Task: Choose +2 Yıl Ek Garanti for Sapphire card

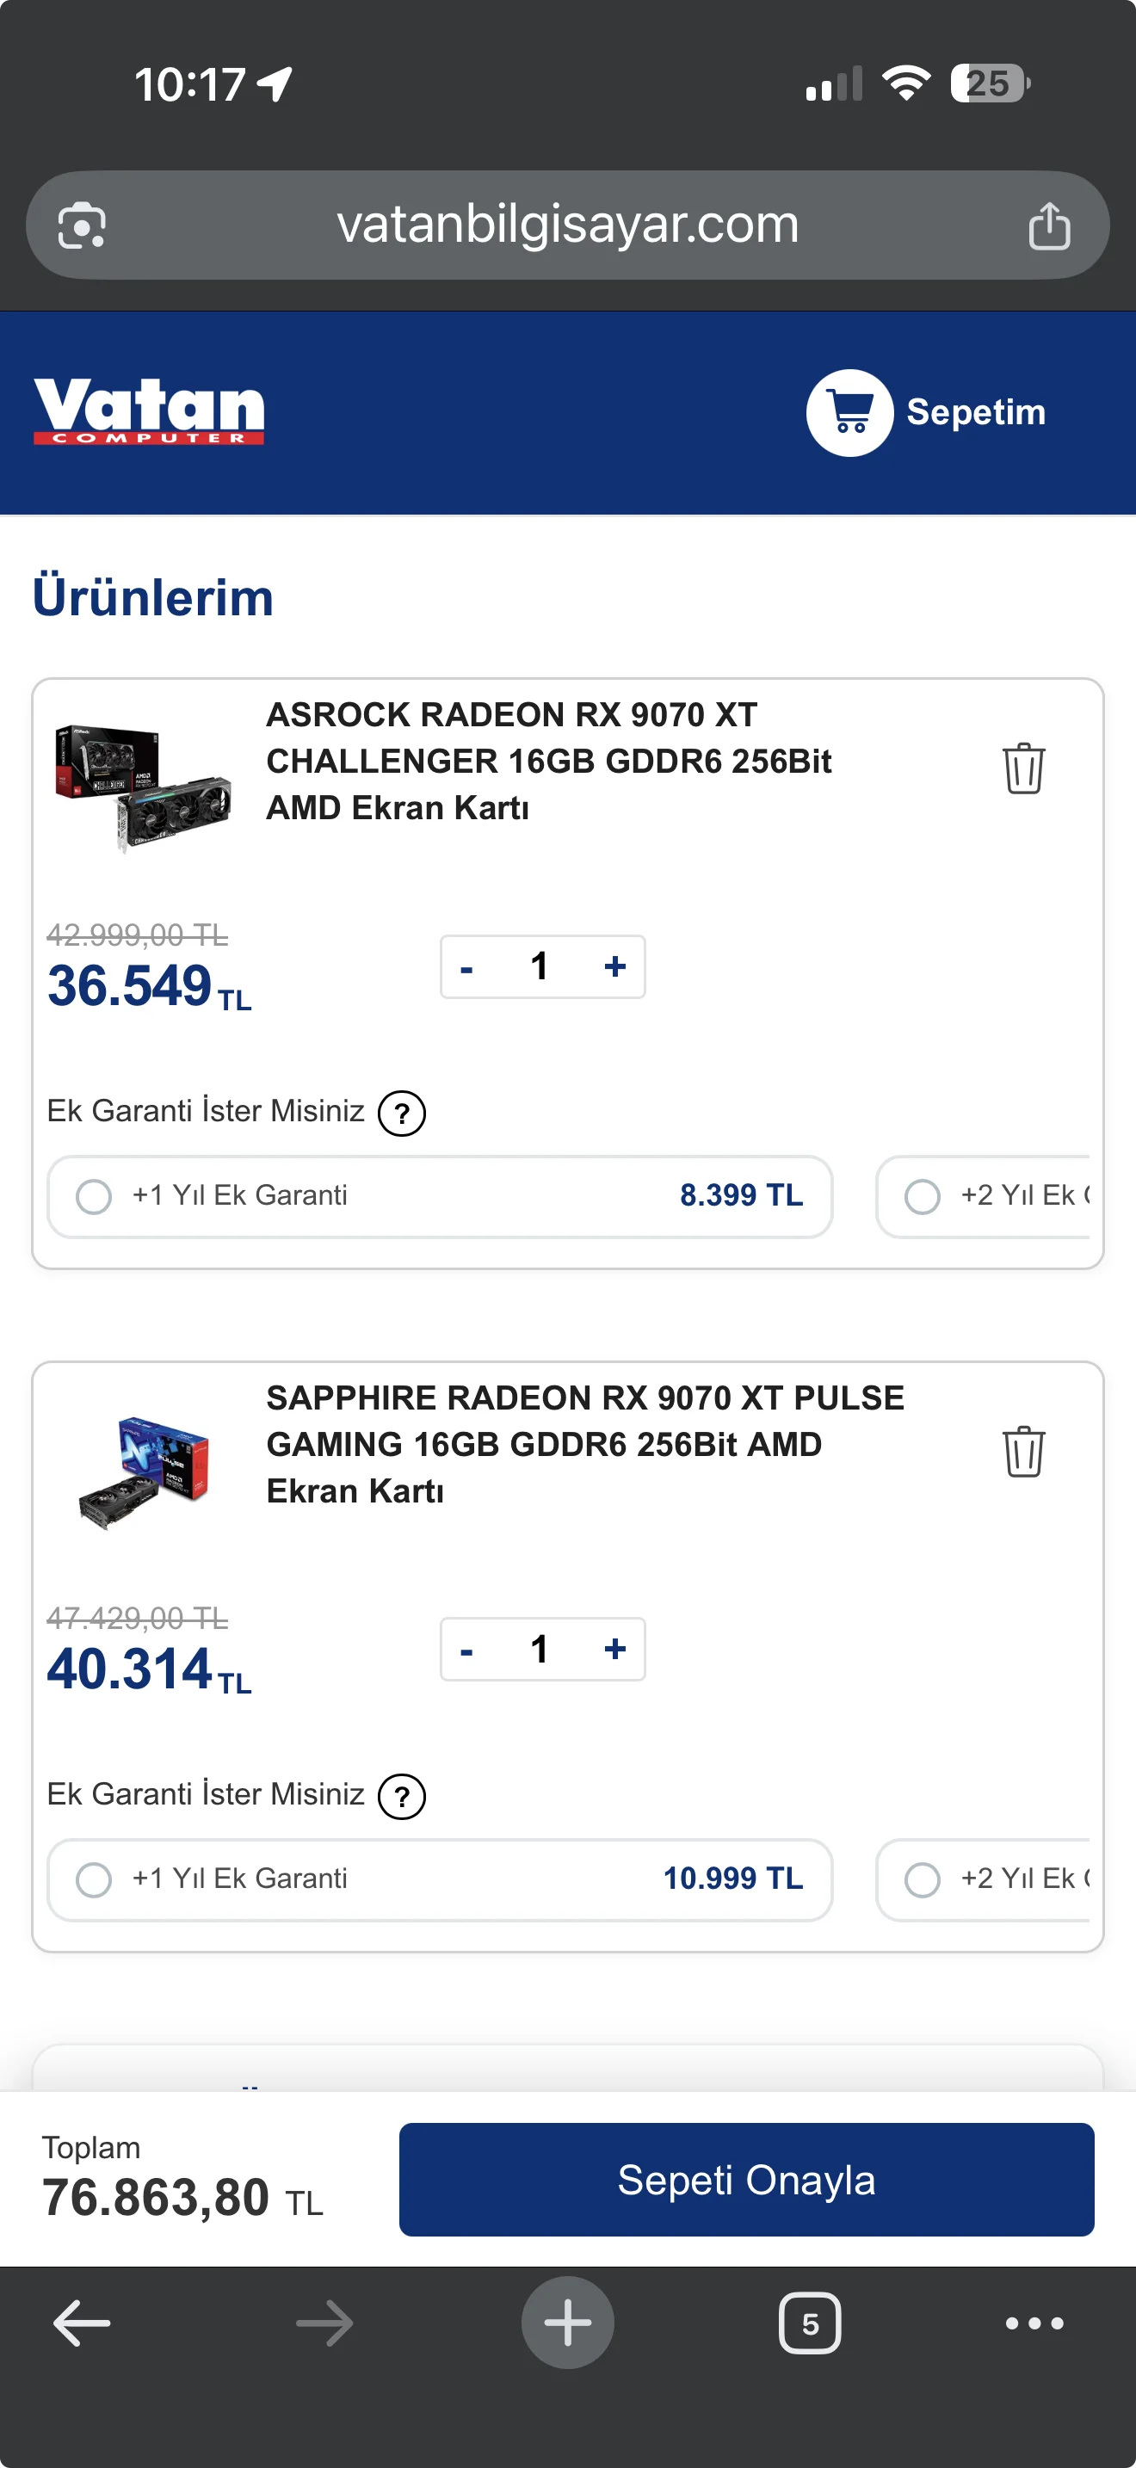Action: click(x=983, y=1879)
